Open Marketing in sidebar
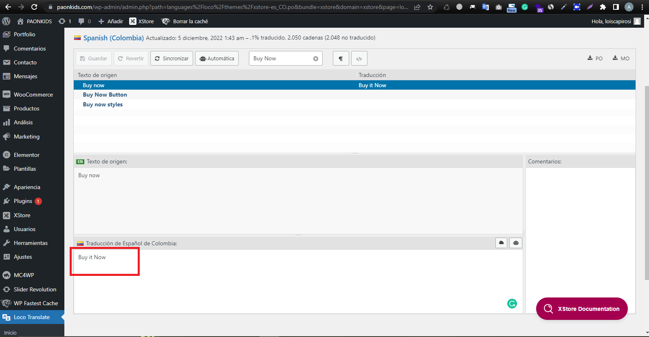Viewport: 649px width, 337px height. point(32,137)
